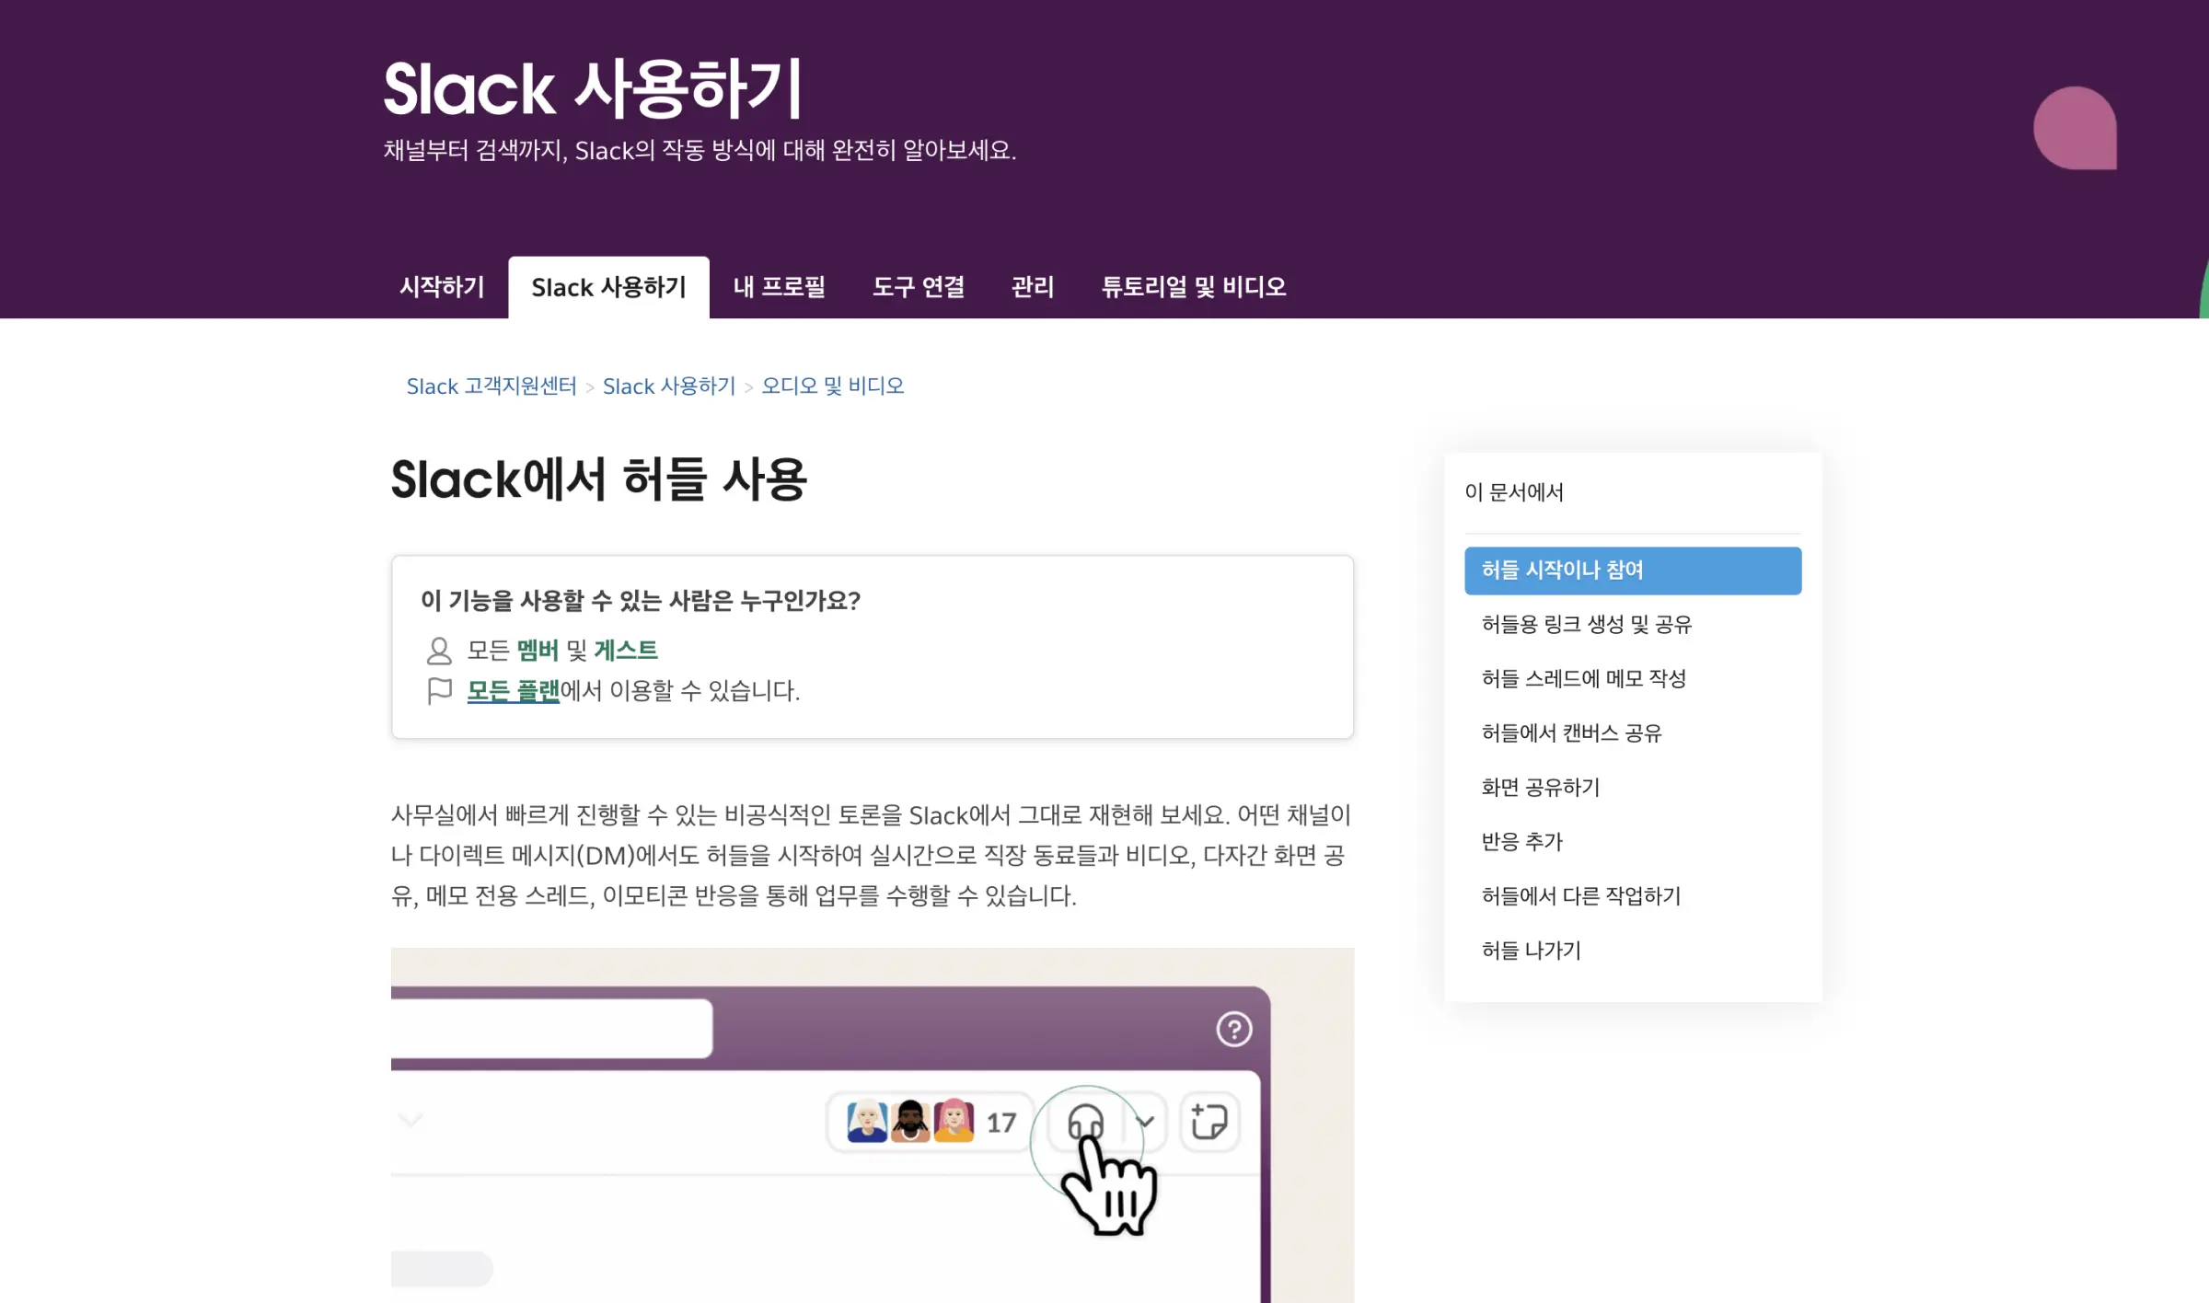Open the 멤버 link

tap(538, 651)
